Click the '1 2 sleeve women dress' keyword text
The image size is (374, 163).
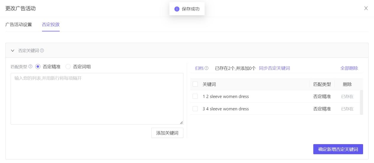[226, 96]
